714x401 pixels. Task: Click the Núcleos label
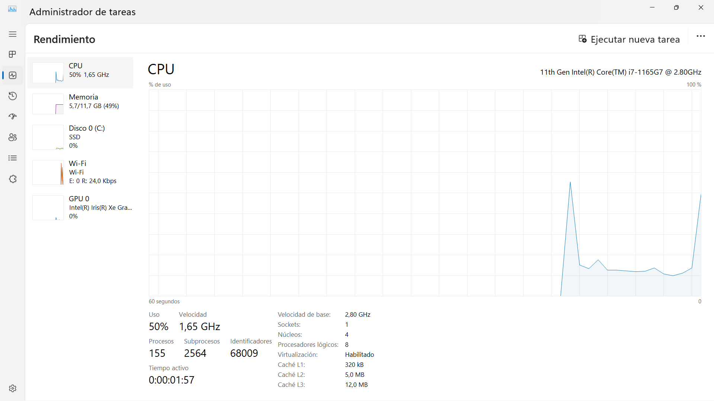pyautogui.click(x=290, y=335)
